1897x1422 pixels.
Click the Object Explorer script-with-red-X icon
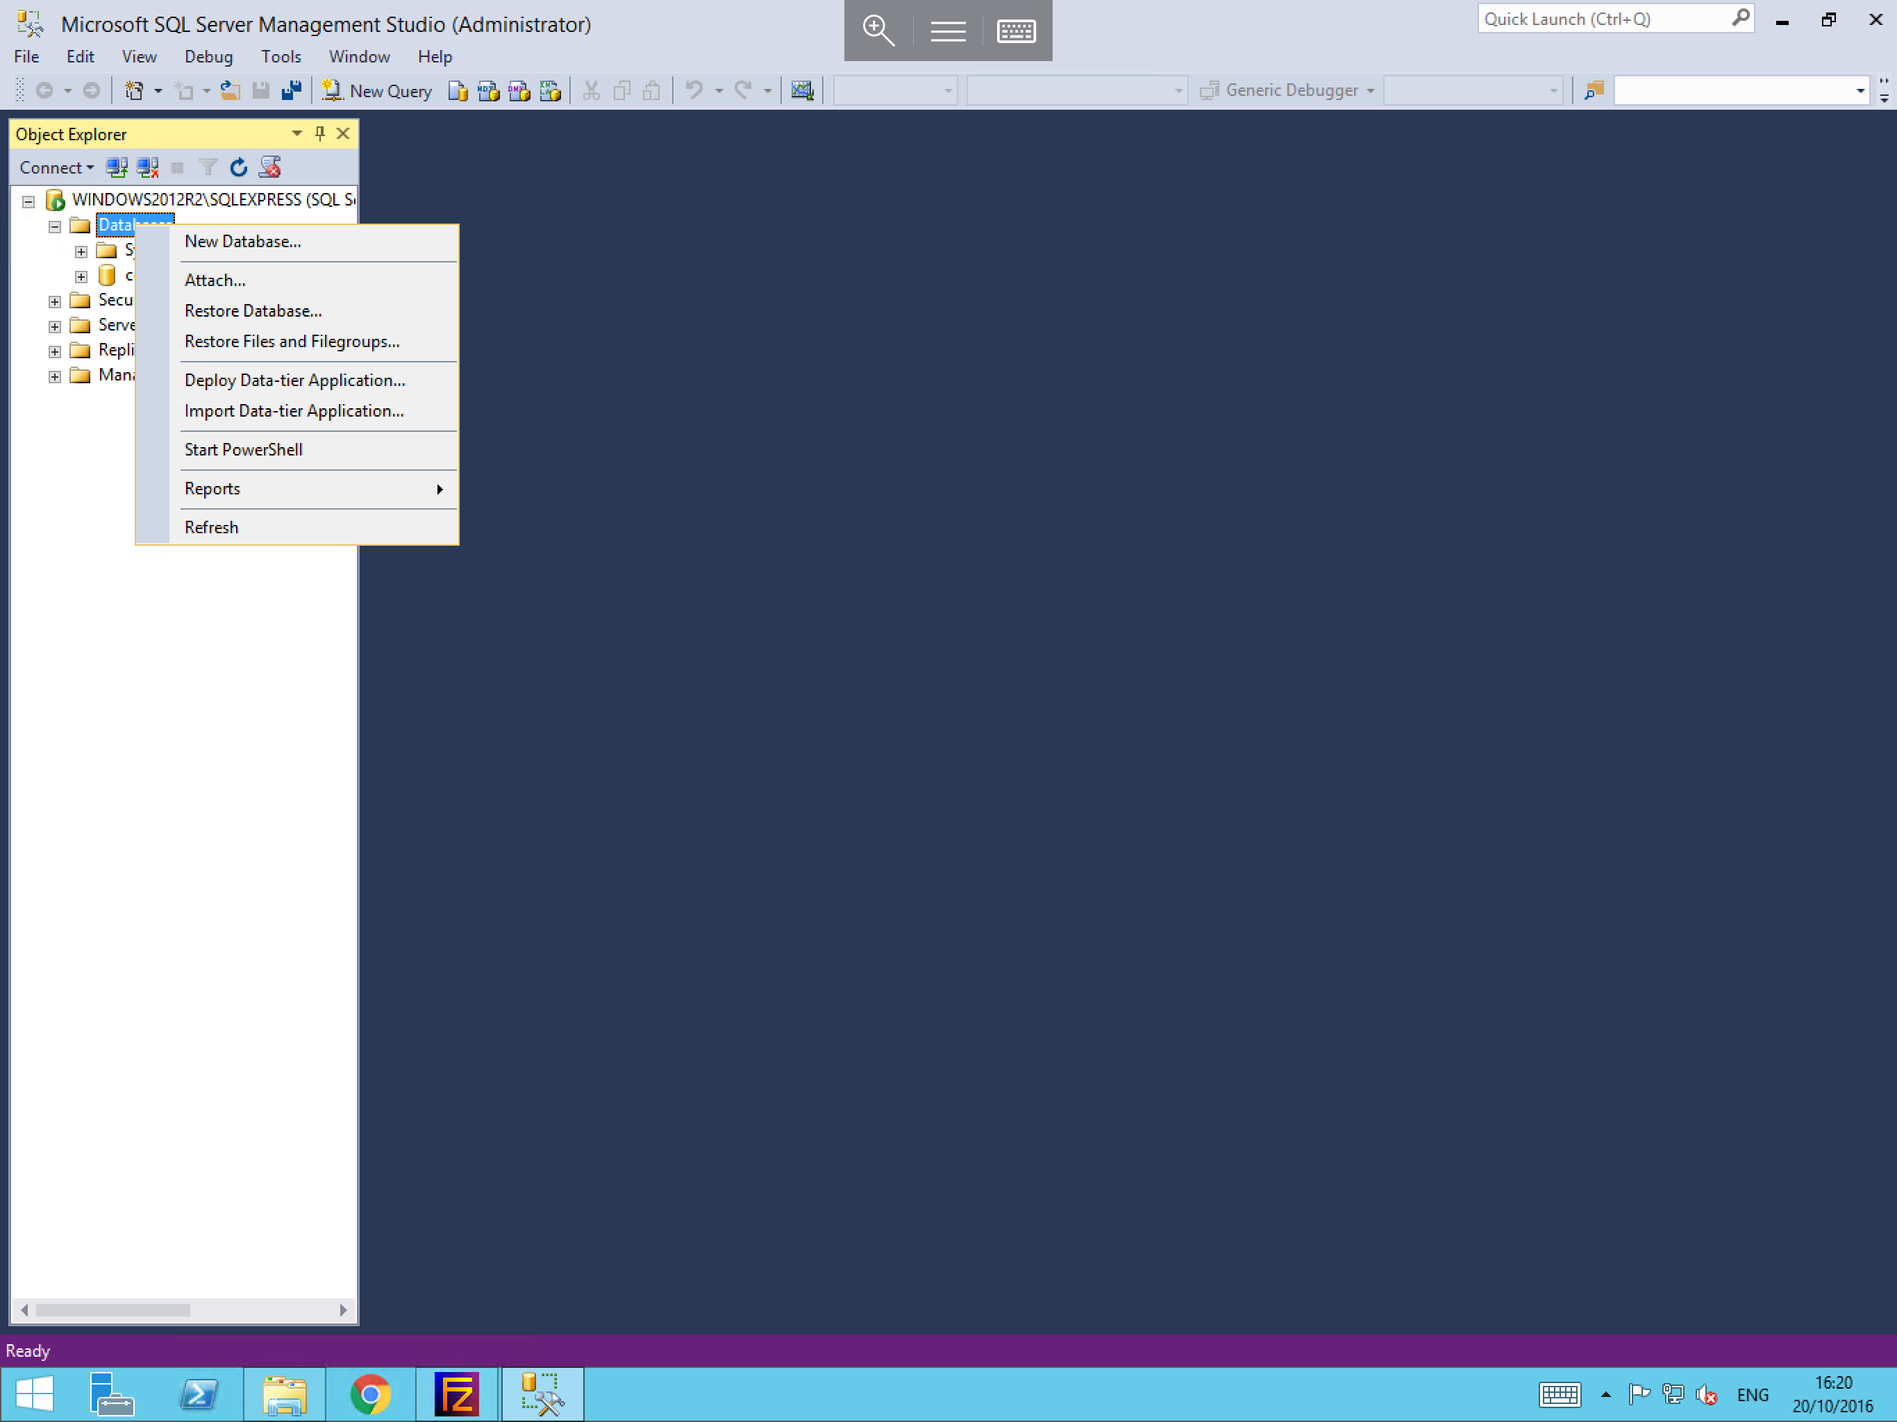(x=270, y=167)
